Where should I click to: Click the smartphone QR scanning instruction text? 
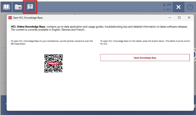point(52,42)
